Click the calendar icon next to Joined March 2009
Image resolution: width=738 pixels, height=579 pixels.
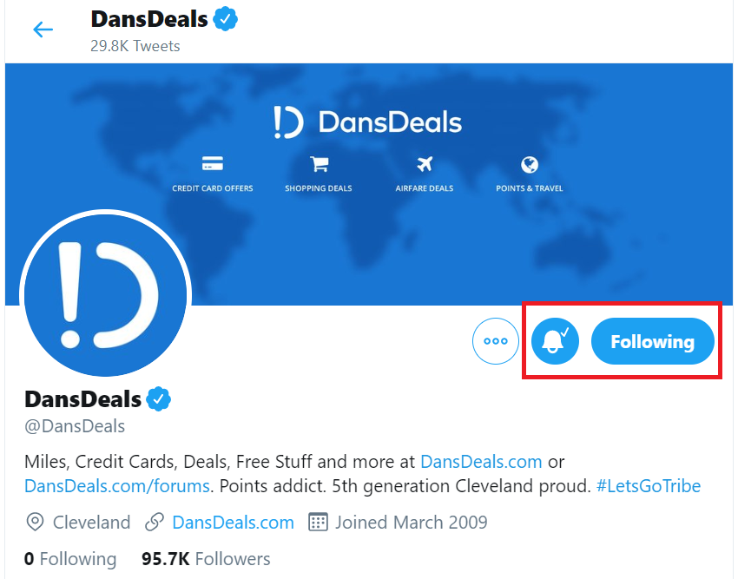(318, 522)
